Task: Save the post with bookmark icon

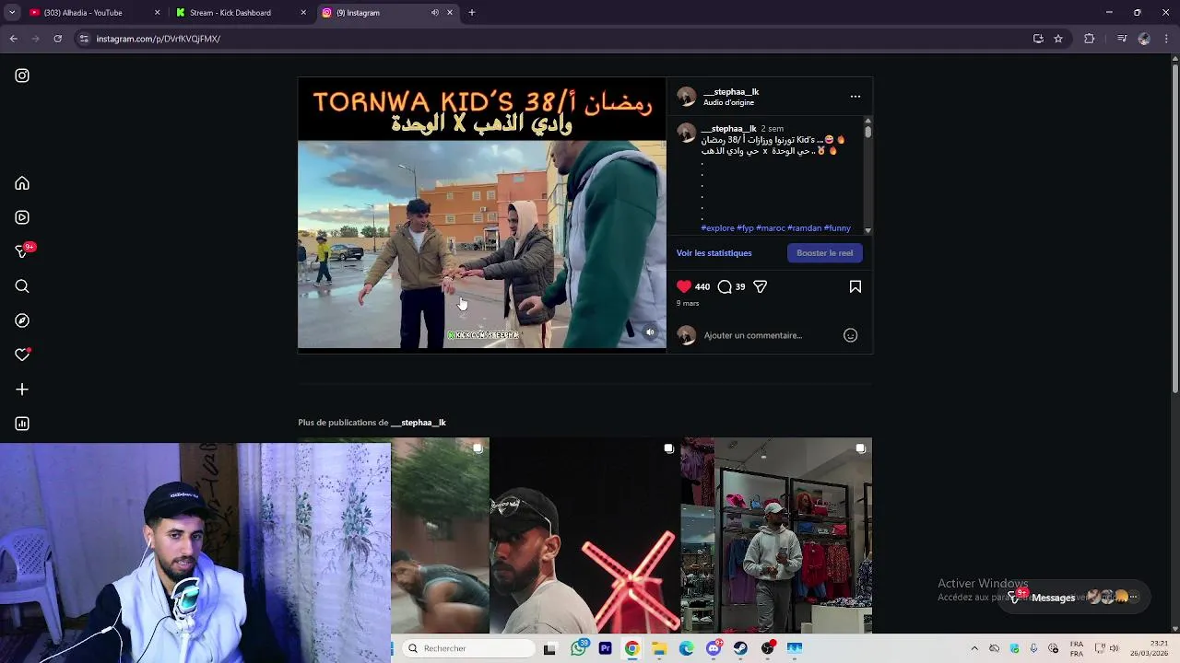Action: [x=855, y=286]
